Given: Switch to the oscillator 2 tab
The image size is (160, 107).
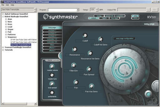Looking at the screenshot, I should tap(52, 33).
